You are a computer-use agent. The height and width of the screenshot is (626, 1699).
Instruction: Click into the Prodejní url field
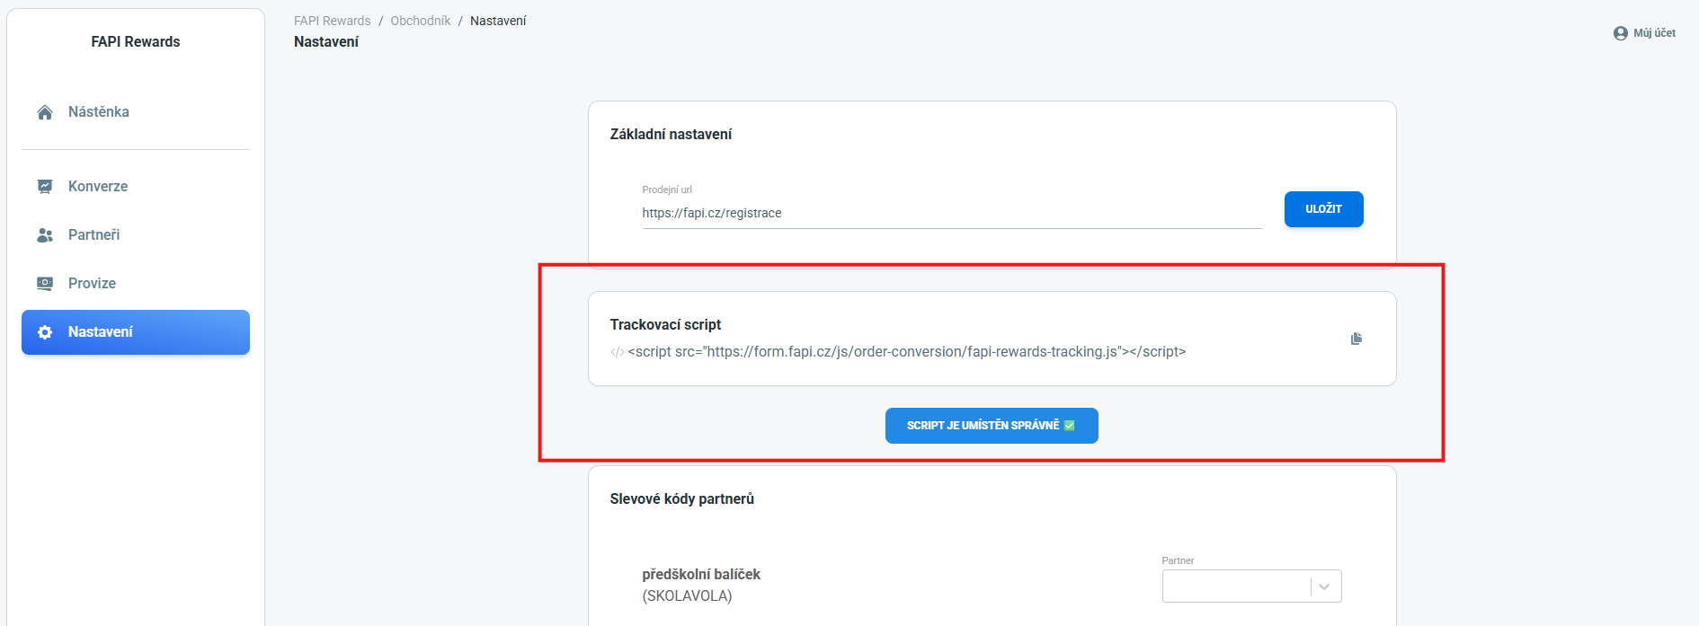[952, 213]
